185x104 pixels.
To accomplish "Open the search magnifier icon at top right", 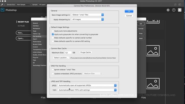I will pyautogui.click(x=175, y=5).
